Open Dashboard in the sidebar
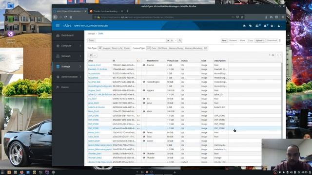The width and height of the screenshot is (312, 175). point(68,35)
